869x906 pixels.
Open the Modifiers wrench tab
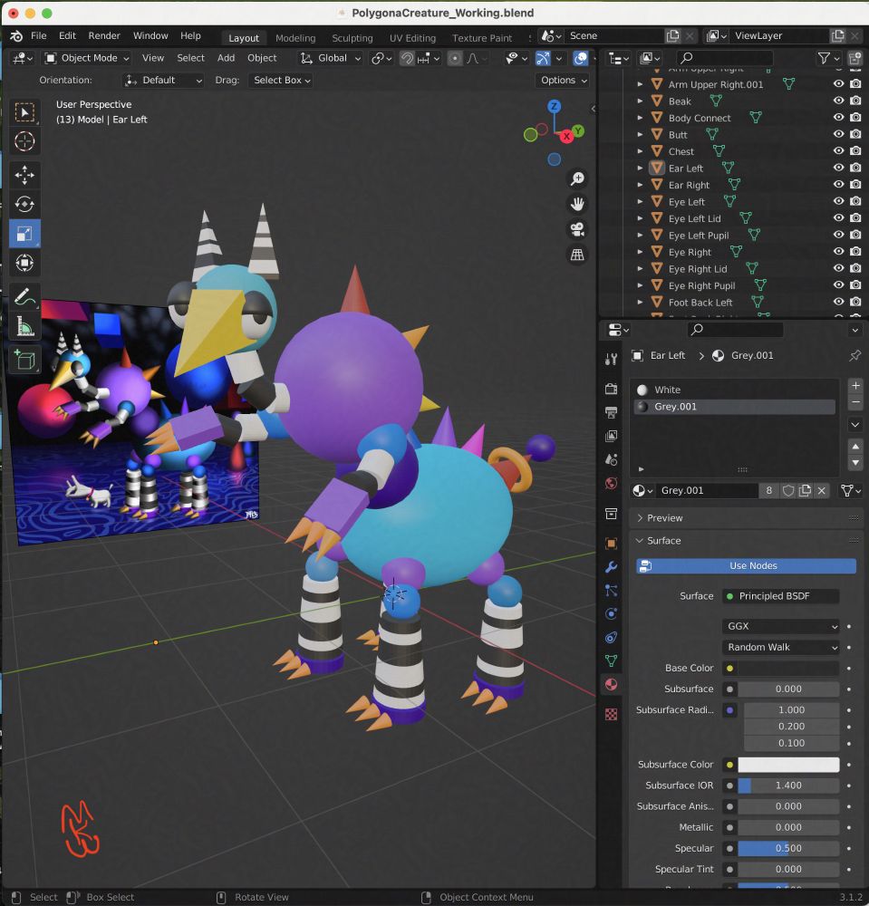611,567
